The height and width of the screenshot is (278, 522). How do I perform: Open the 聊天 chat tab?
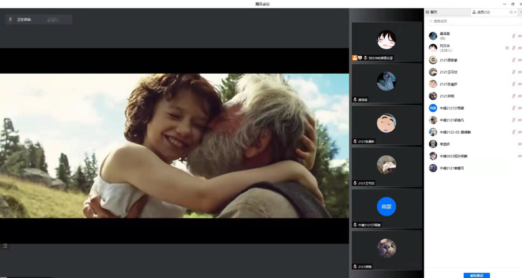click(431, 12)
